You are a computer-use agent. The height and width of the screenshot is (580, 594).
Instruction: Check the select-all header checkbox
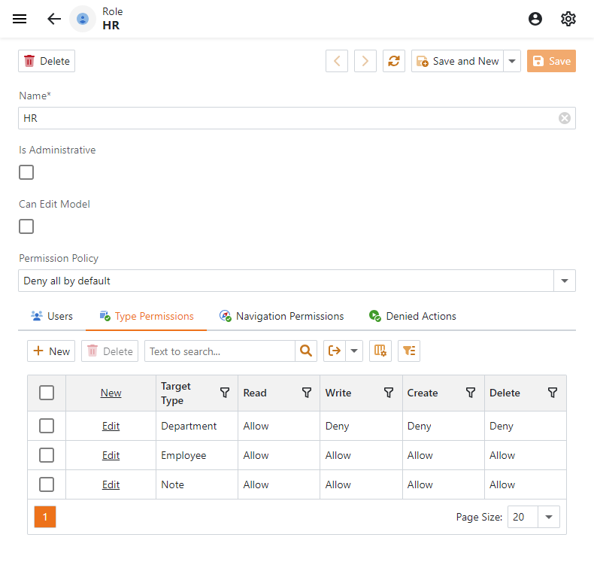[47, 393]
